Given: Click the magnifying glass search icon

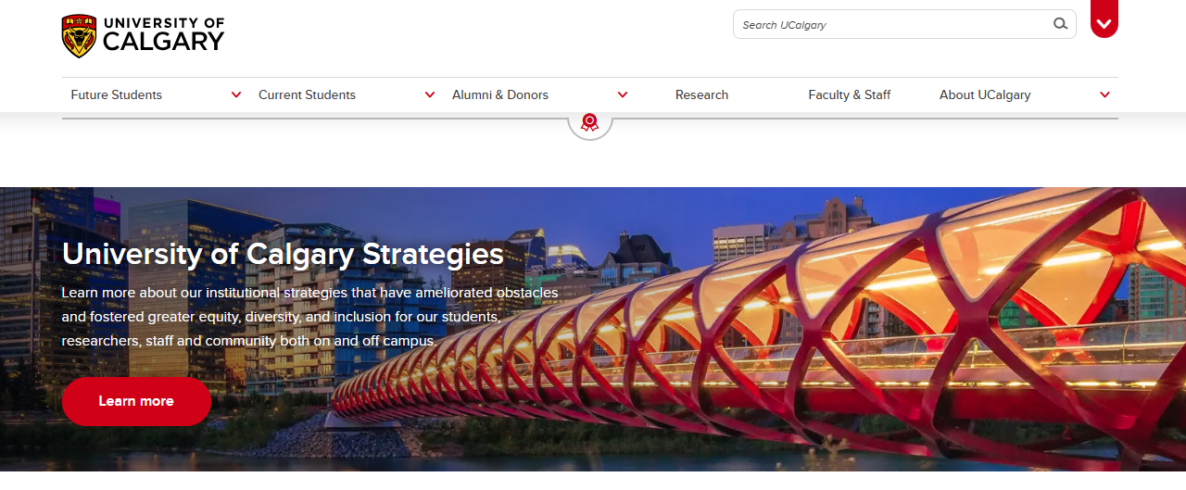Looking at the screenshot, I should (1060, 24).
